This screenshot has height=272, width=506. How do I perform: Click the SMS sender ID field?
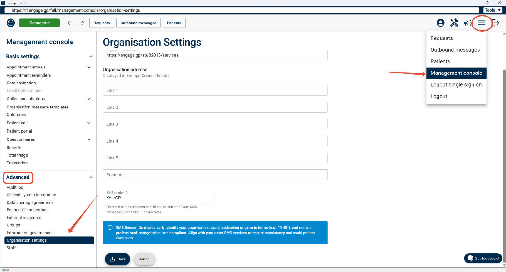click(x=159, y=198)
